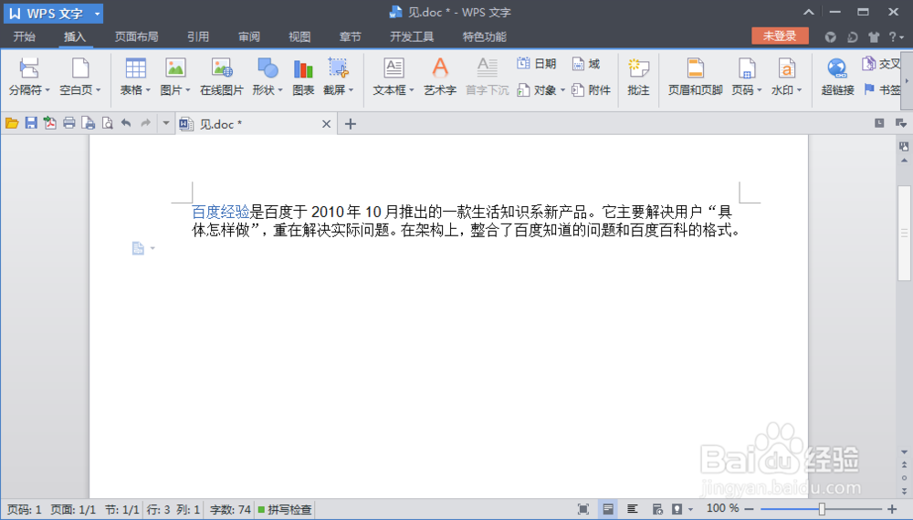
Task: Click the 未登录 login button
Action: [780, 36]
